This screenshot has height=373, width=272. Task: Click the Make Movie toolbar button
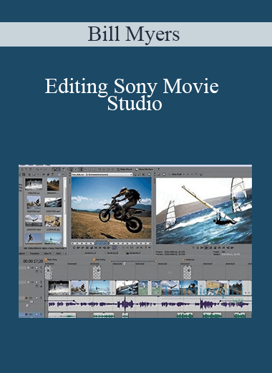(x=125, y=169)
